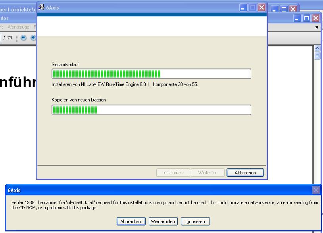Image resolution: width=323 pixels, height=233 pixels.
Task: Close the background PDF viewer window
Action: click(316, 18)
